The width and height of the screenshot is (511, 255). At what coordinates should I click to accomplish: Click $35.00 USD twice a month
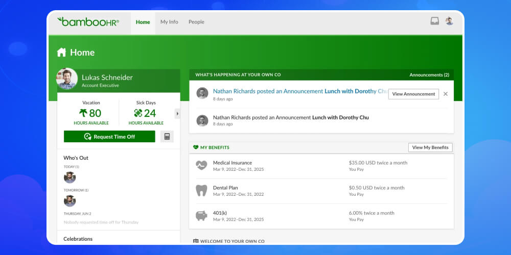pyautogui.click(x=378, y=163)
